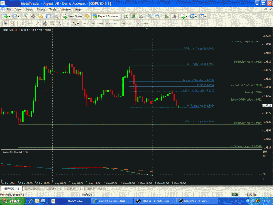The width and height of the screenshot is (273, 205).
Task: Open the Navigator folder-star icon
Action: click(x=41, y=16)
